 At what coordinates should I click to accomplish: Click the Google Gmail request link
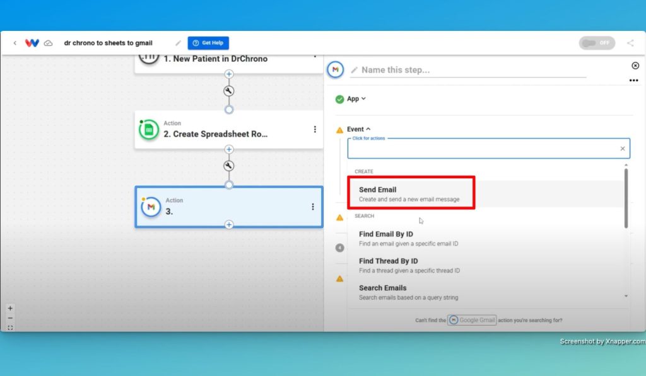[x=472, y=320]
